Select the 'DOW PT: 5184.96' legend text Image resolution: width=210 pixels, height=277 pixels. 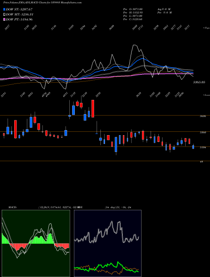click(x=19, y=20)
